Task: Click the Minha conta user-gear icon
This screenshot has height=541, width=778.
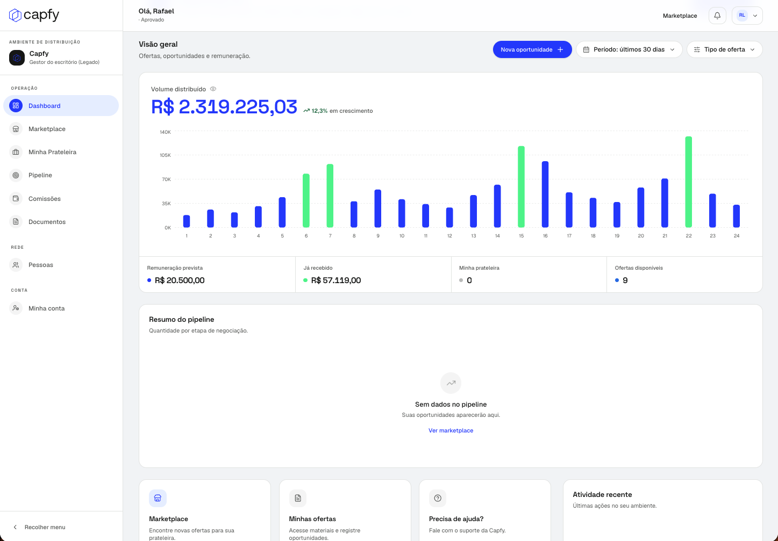Action: pyautogui.click(x=16, y=308)
